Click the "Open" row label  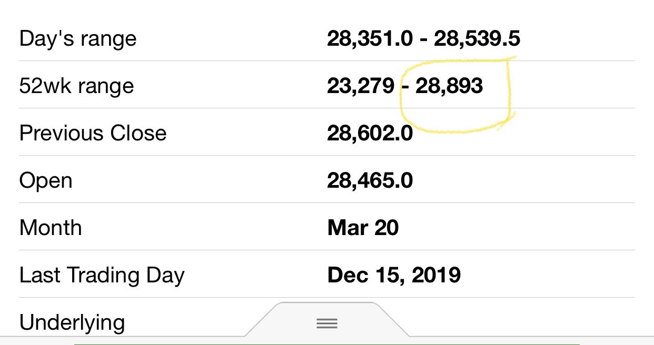pos(46,181)
